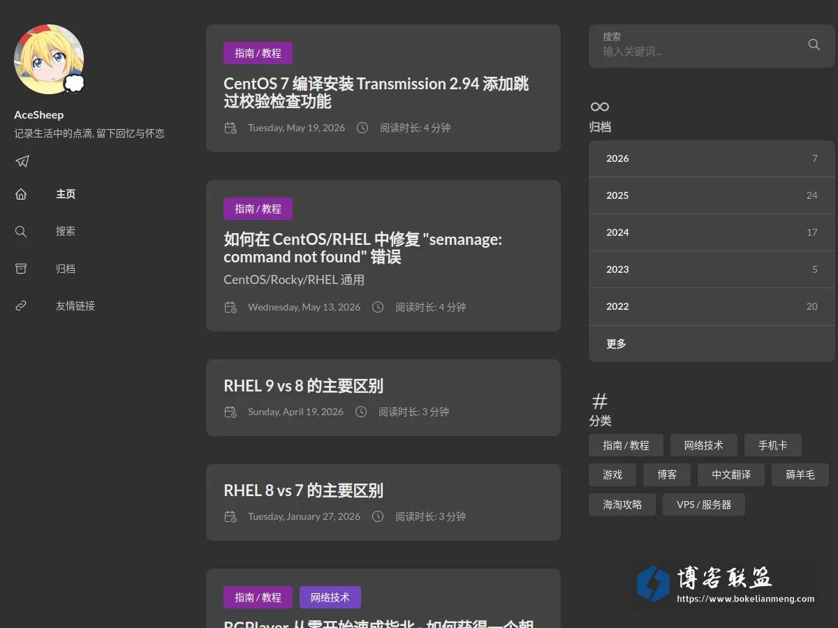This screenshot has height=628, width=838.
Task: Click 指南/教程 tag on the semanage article
Action: pos(258,209)
